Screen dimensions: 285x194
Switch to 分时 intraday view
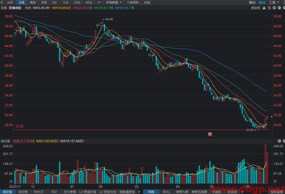click(10, 2)
